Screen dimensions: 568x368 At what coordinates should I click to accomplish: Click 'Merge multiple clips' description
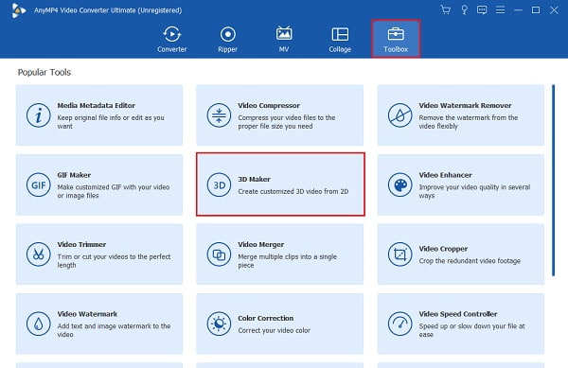(x=287, y=261)
